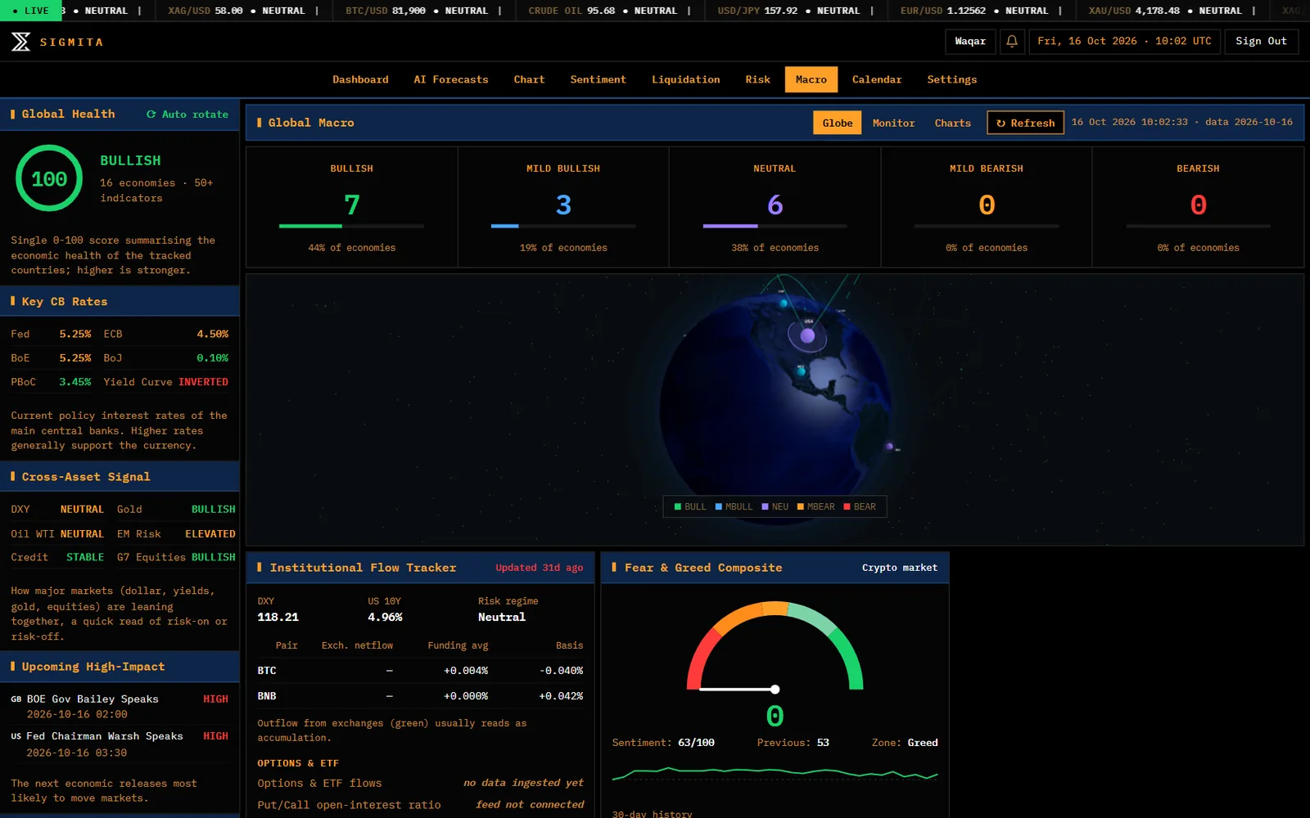
Task: Toggle Auto rotate for the globe
Action: [x=187, y=115]
